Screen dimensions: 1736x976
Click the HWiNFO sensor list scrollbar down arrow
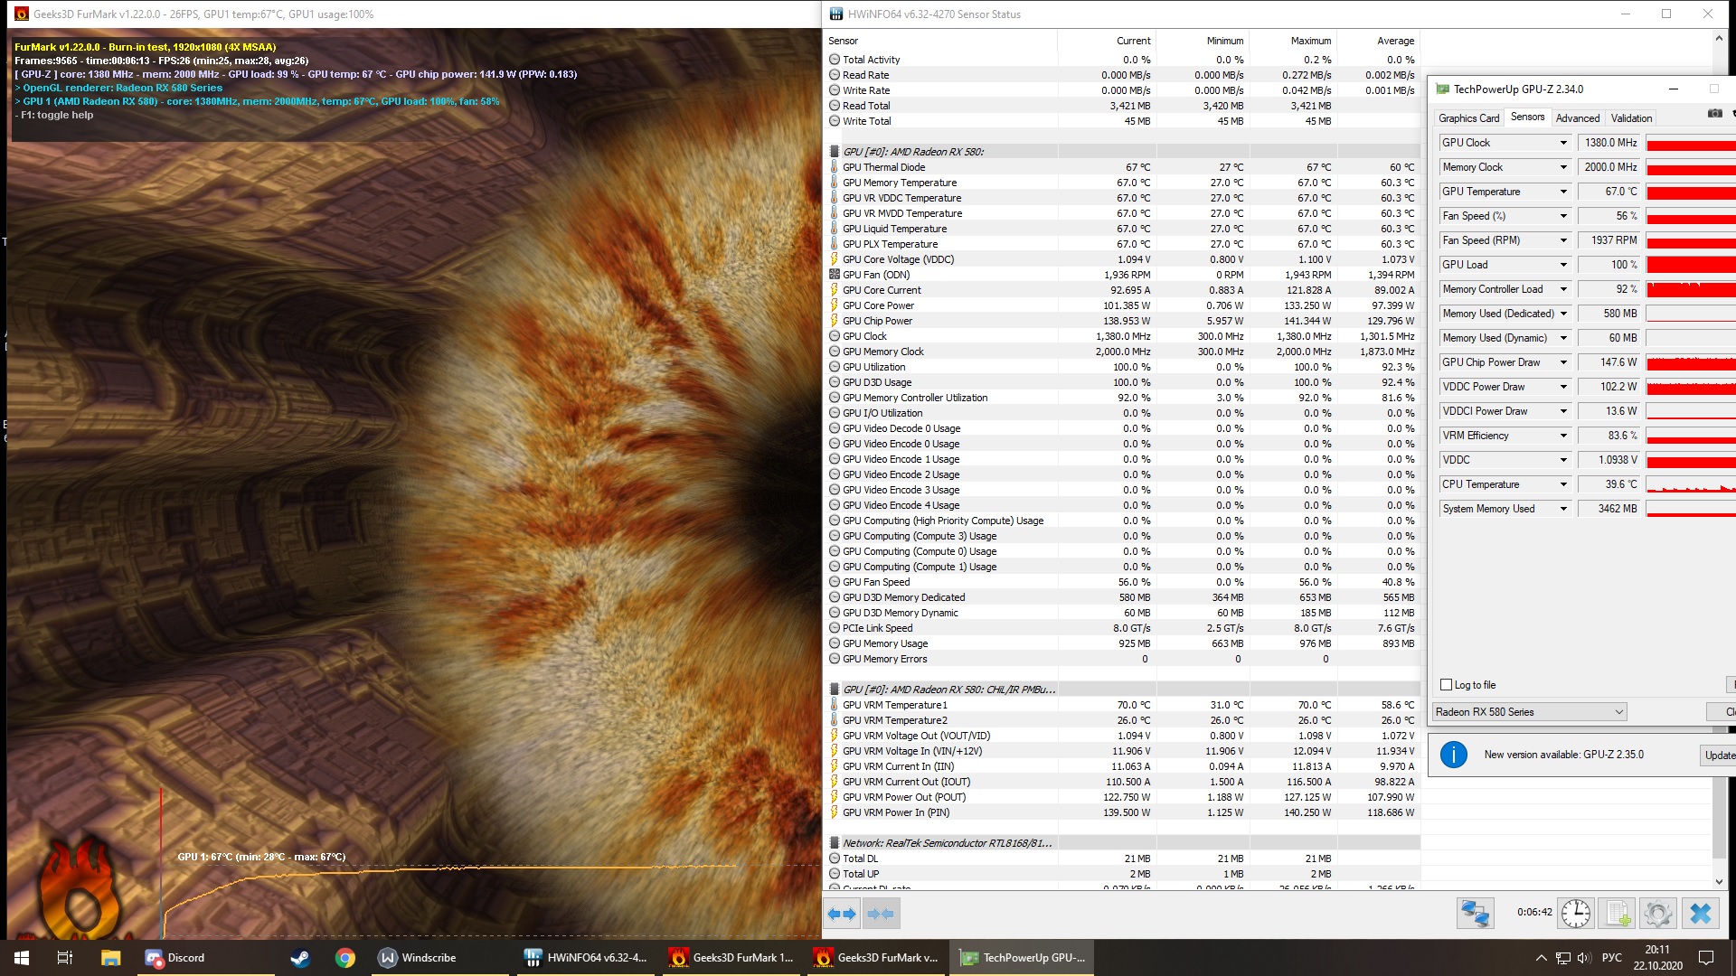[1719, 882]
